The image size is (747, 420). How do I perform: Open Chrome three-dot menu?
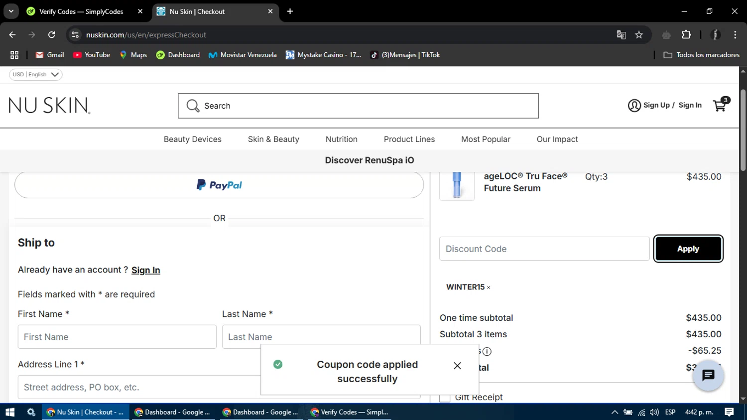click(735, 35)
